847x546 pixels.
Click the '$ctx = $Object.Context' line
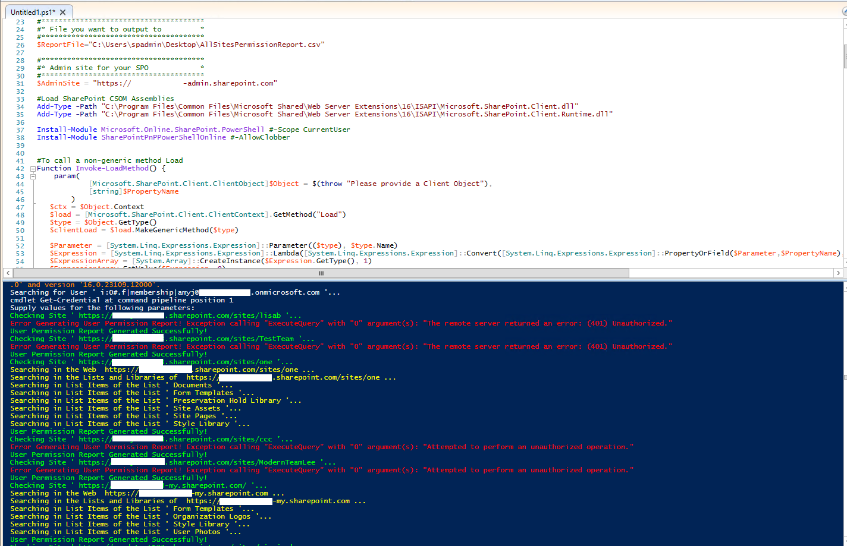coord(97,207)
